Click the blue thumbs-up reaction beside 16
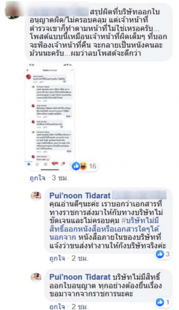 pyautogui.click(x=76, y=166)
